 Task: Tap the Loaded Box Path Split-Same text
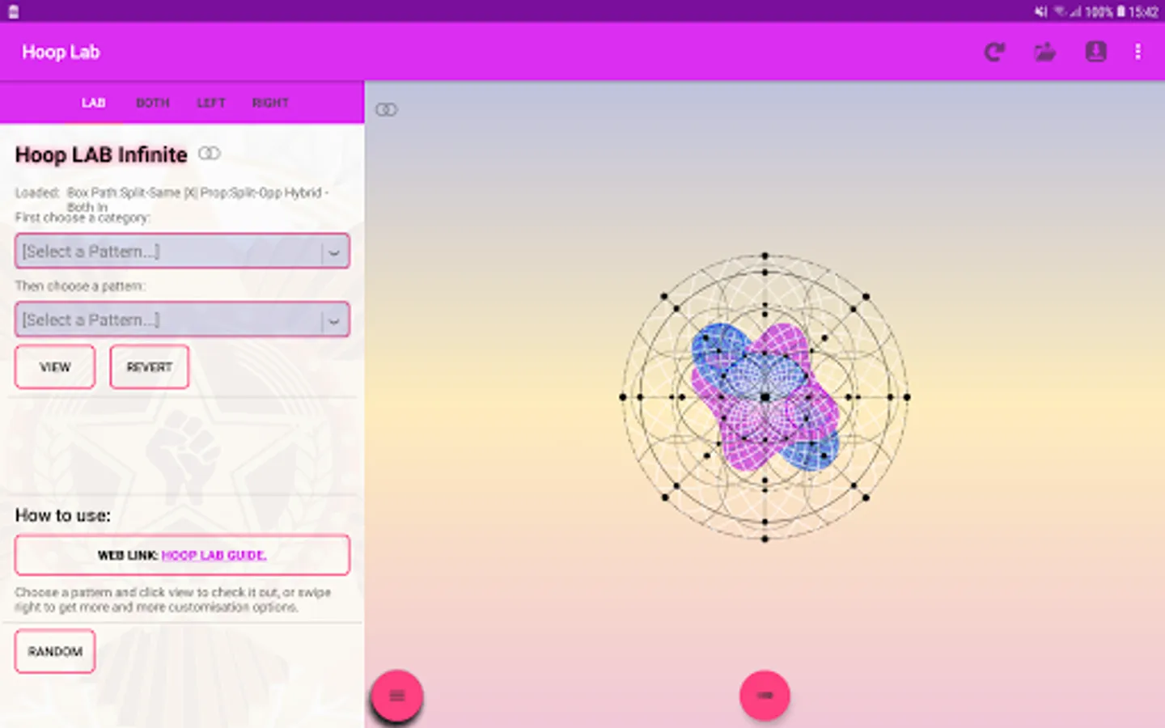click(x=172, y=199)
